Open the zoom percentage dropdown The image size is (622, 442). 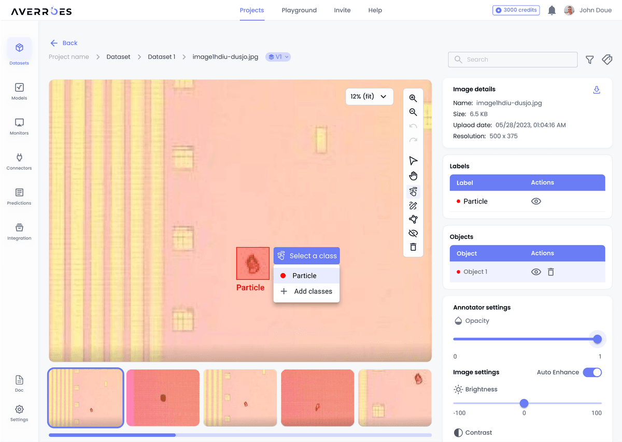coord(369,96)
